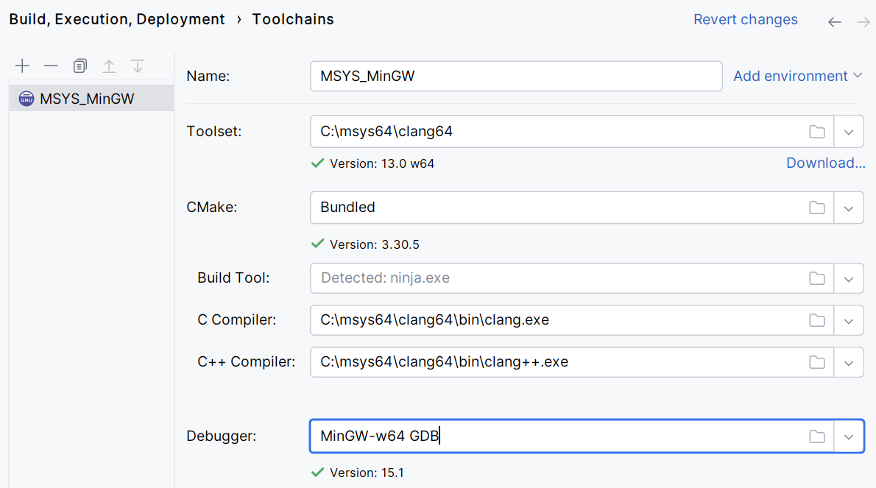Remove the selected toolchain using the minus icon
This screenshot has height=488, width=876.
51,66
